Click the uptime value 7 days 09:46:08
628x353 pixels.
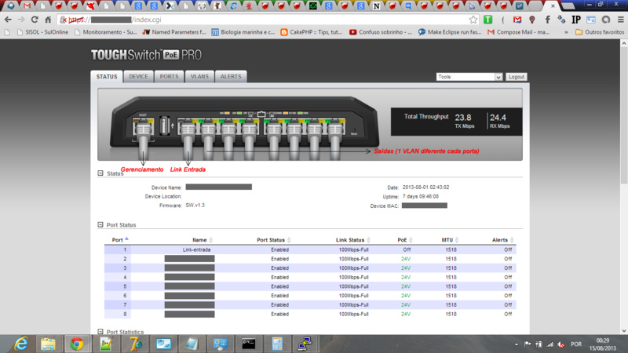pyautogui.click(x=421, y=197)
